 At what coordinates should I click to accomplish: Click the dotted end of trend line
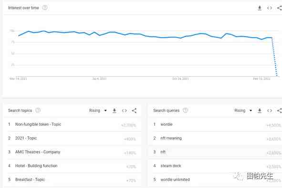click(x=274, y=57)
